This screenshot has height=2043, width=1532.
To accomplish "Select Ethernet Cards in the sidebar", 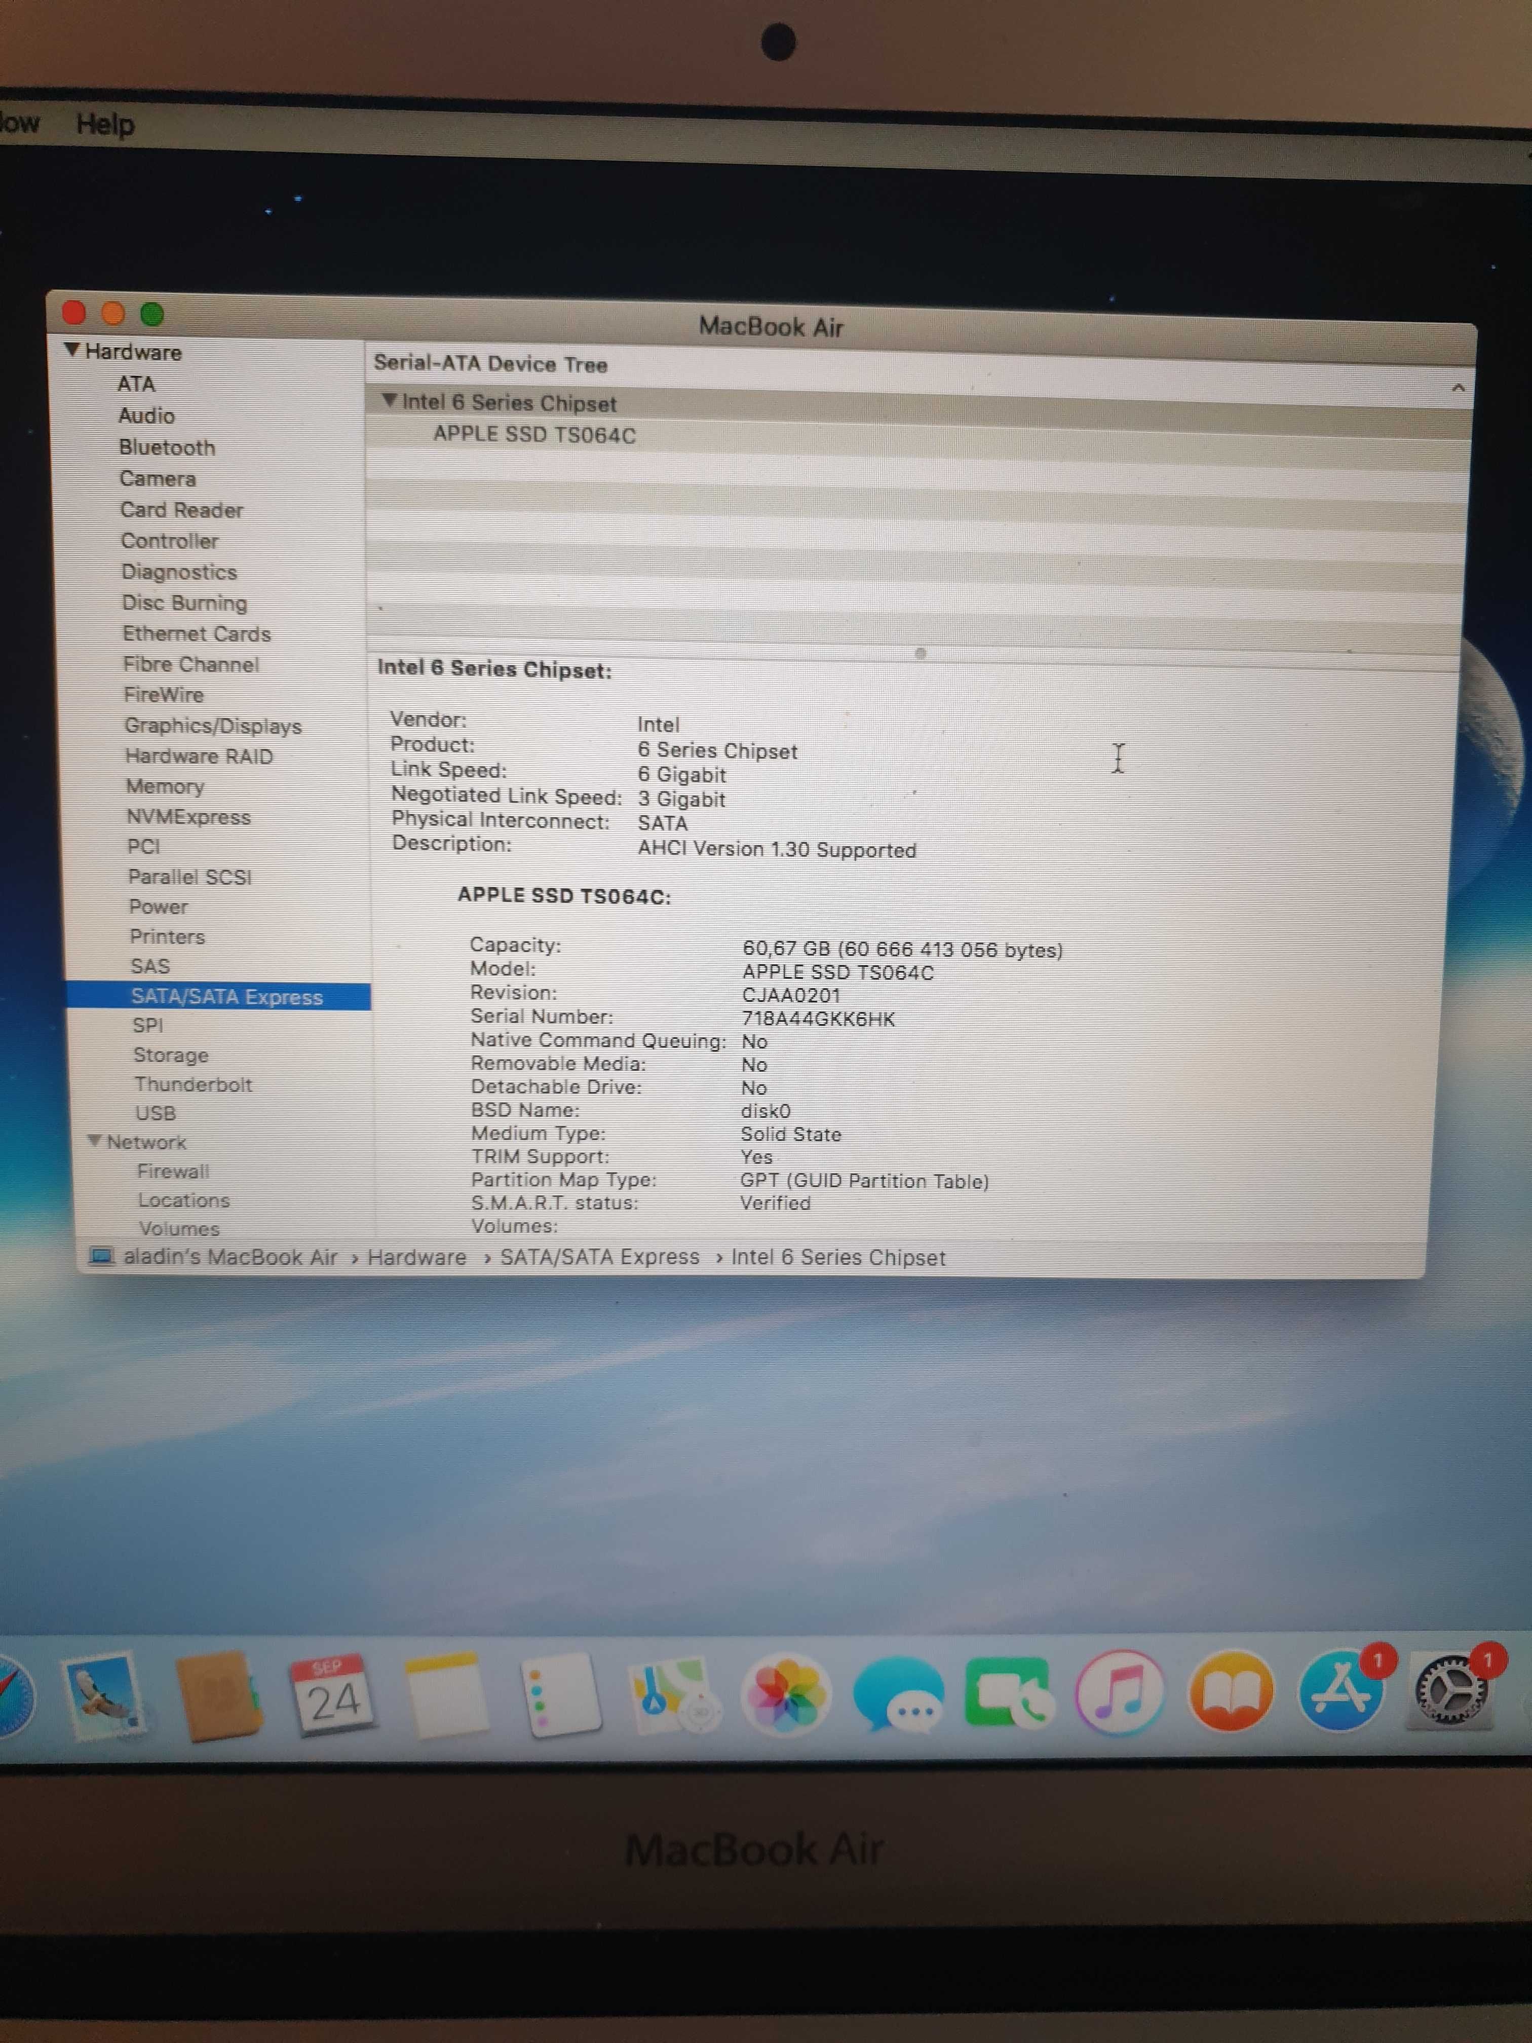I will (x=197, y=633).
